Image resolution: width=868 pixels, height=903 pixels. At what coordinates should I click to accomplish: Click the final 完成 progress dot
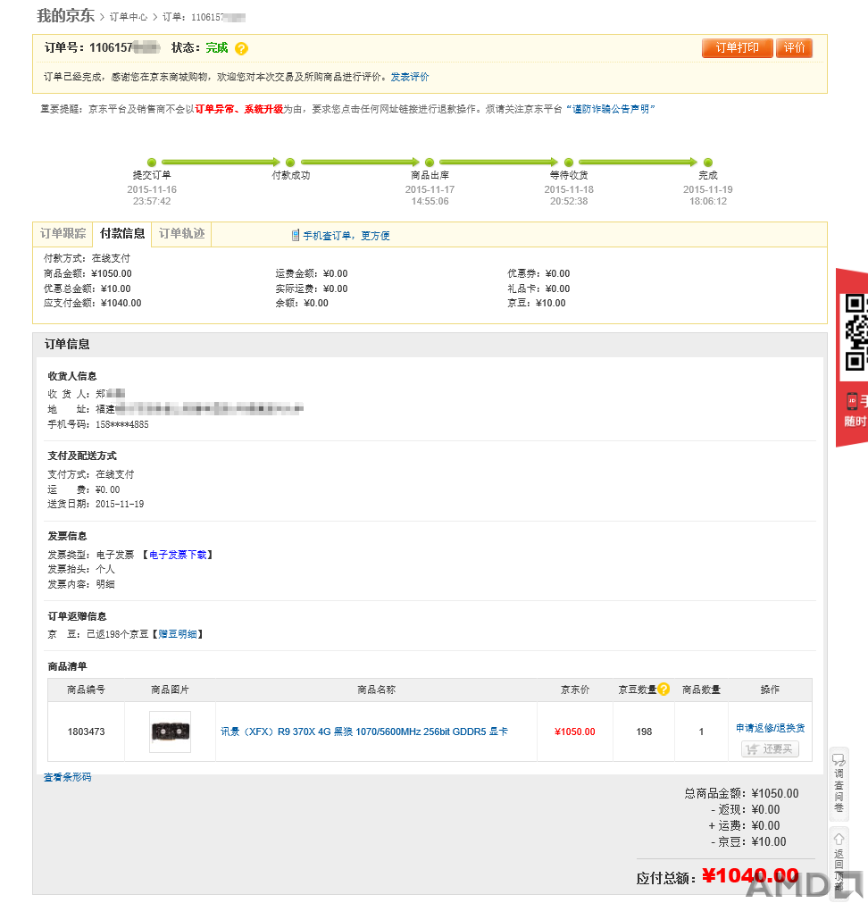(708, 163)
